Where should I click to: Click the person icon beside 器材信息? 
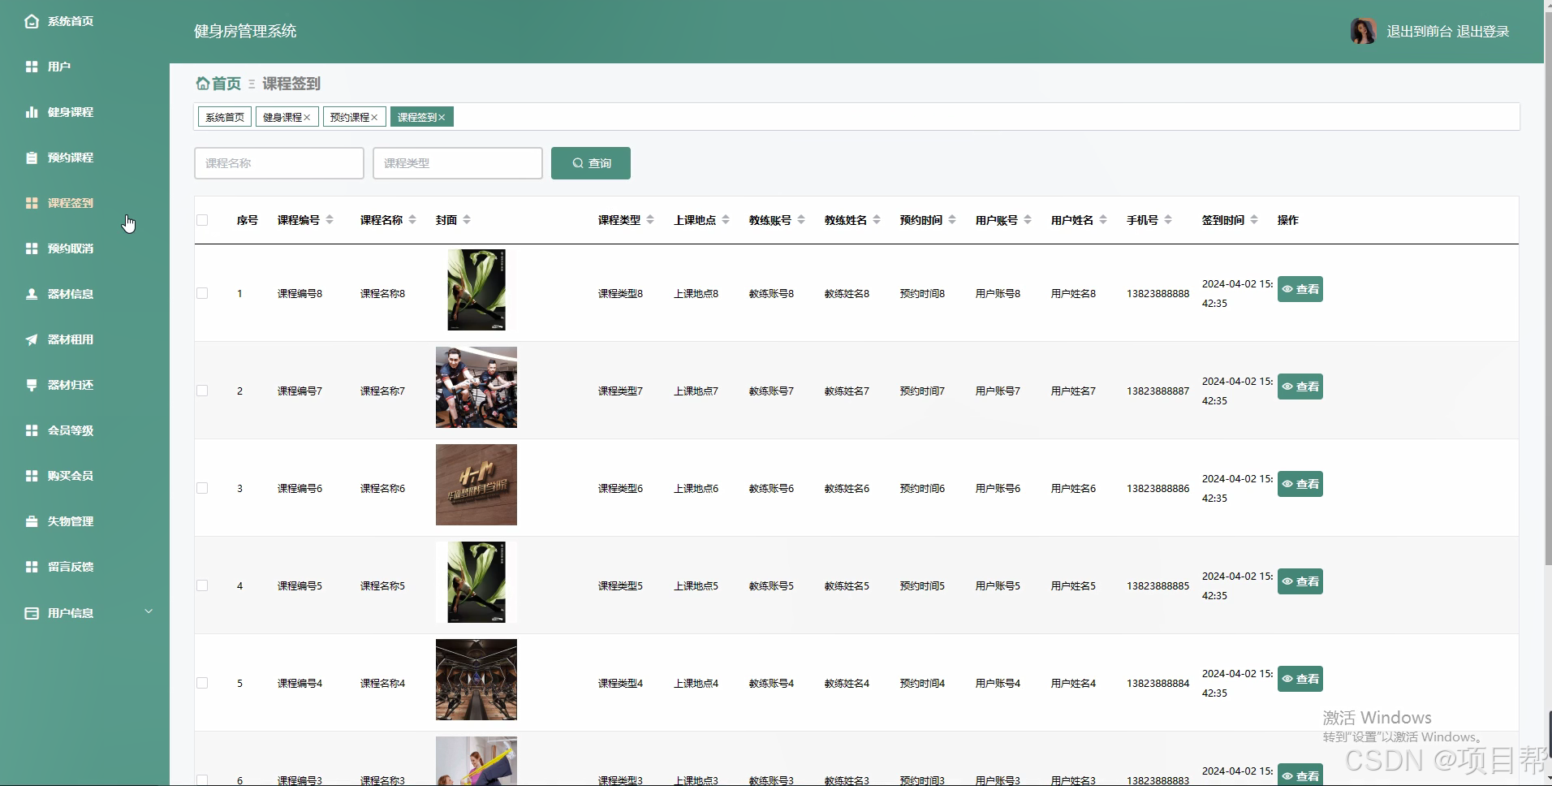point(32,294)
